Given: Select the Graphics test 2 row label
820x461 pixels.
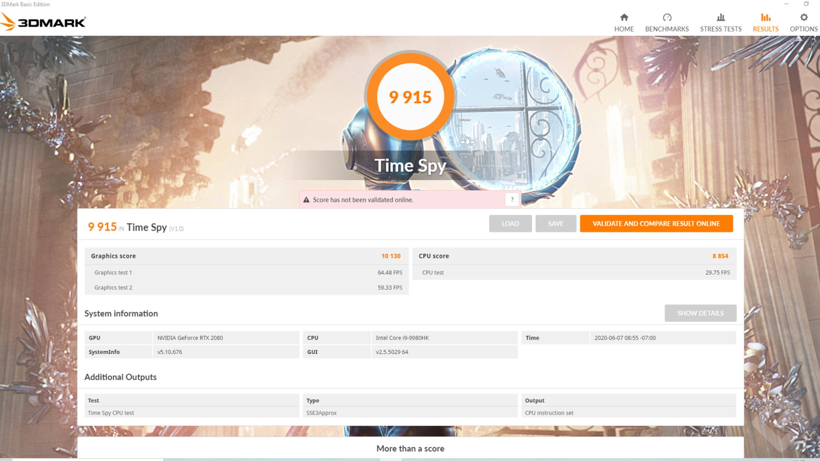Looking at the screenshot, I should coord(113,288).
